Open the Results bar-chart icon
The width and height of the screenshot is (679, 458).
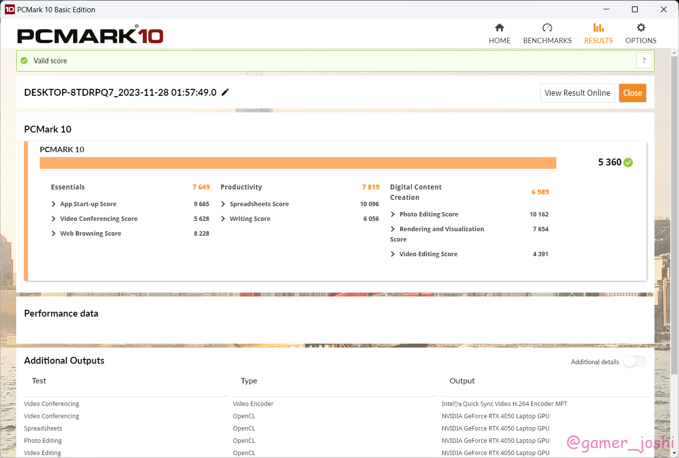(x=598, y=27)
